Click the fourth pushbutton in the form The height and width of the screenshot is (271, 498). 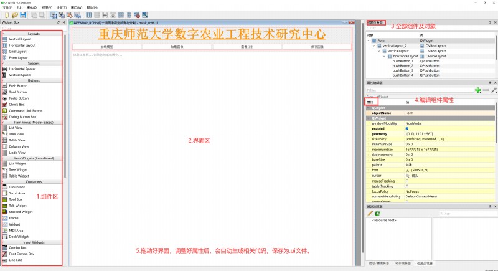click(x=317, y=47)
